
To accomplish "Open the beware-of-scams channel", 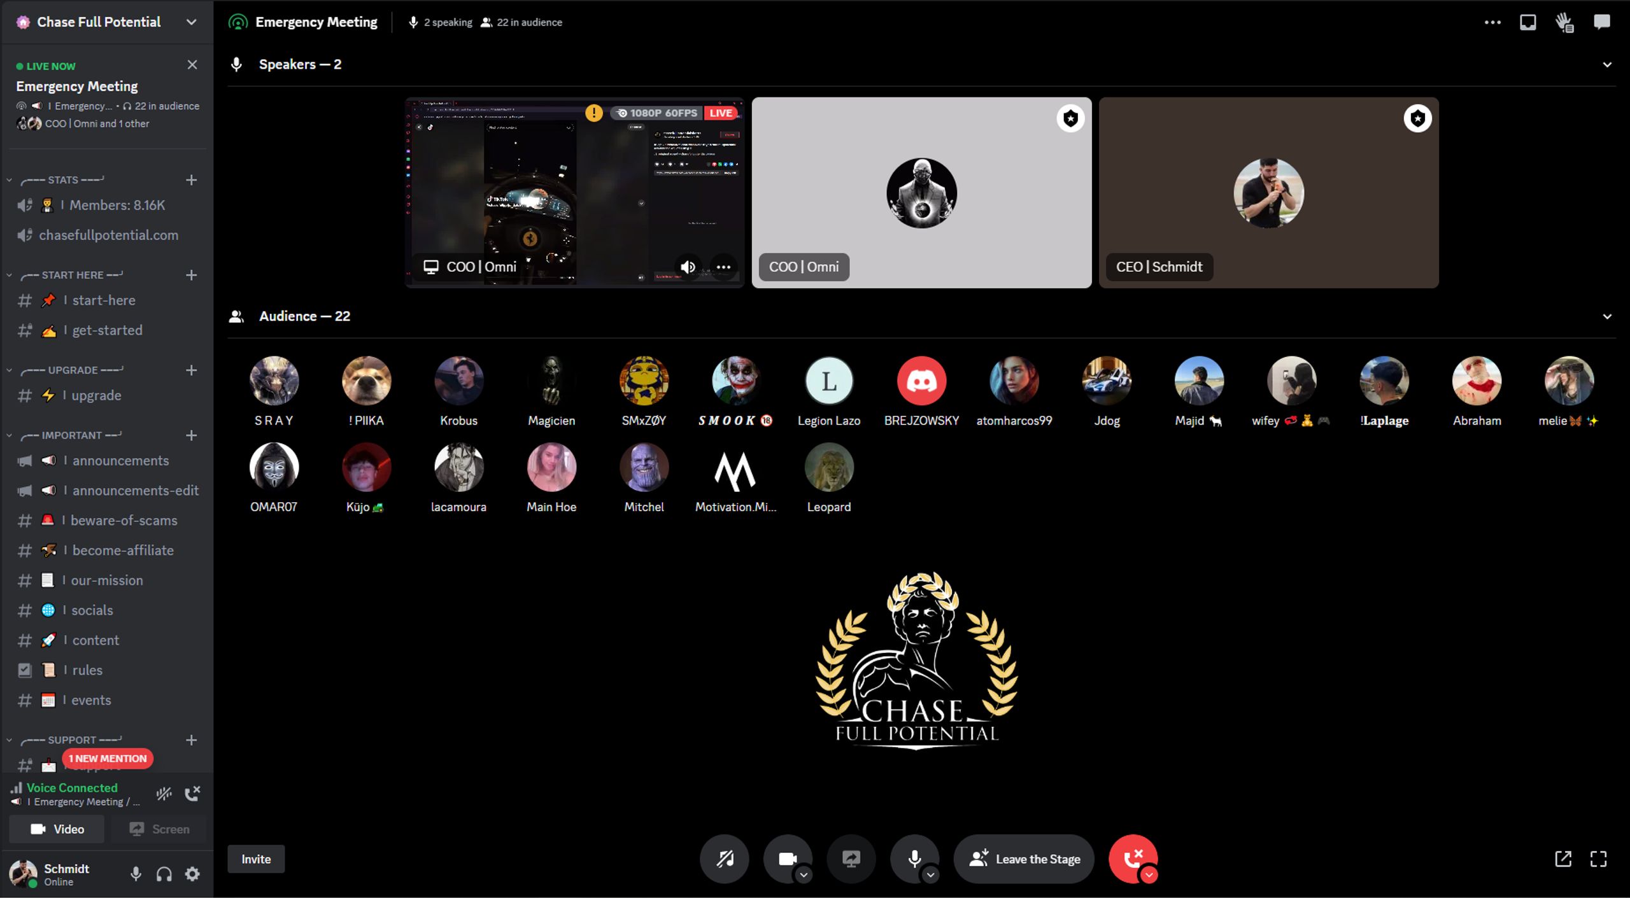I will click(x=107, y=521).
